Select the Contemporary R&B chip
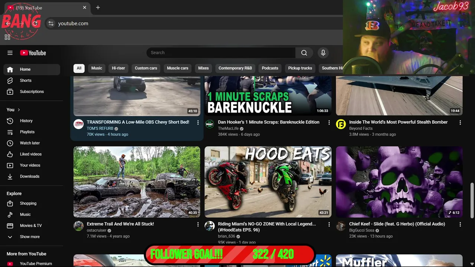The image size is (475, 267). (x=235, y=68)
